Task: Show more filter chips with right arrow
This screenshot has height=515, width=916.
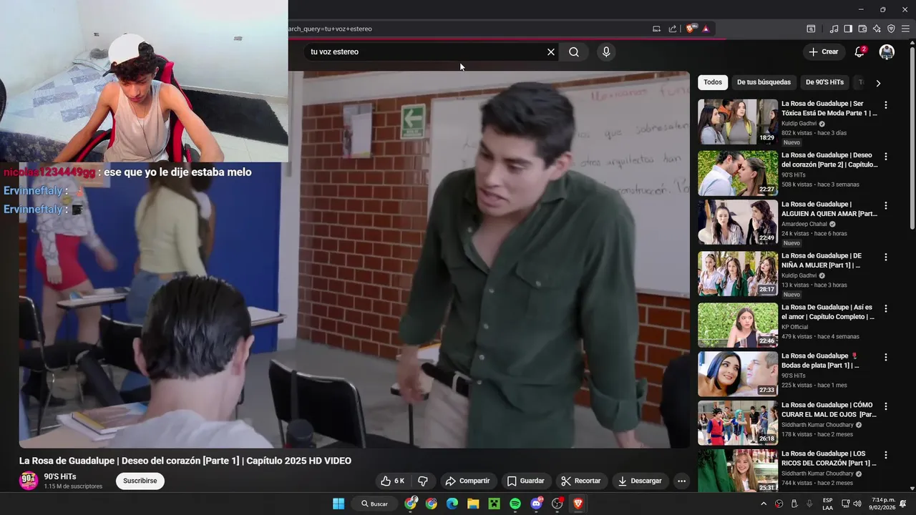Action: click(878, 83)
